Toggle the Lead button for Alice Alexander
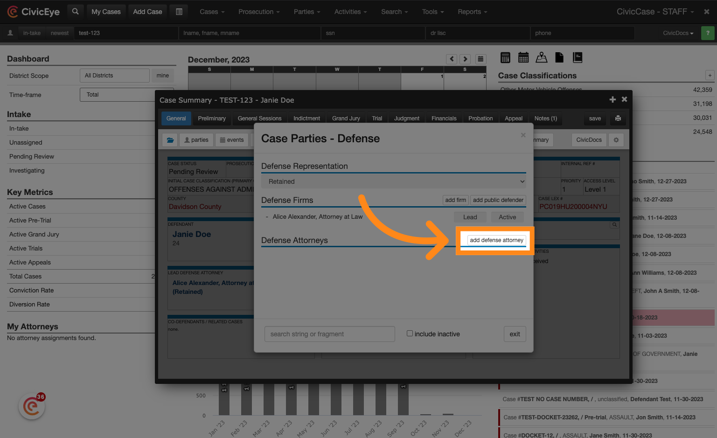The height and width of the screenshot is (438, 717). pyautogui.click(x=470, y=217)
